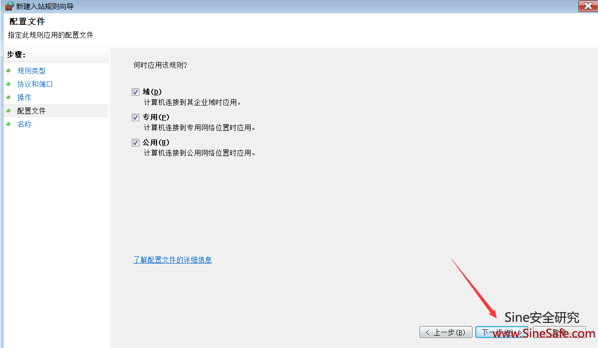Click the green bullet beside 操作
Screen dimensions: 598x348
coord(8,97)
